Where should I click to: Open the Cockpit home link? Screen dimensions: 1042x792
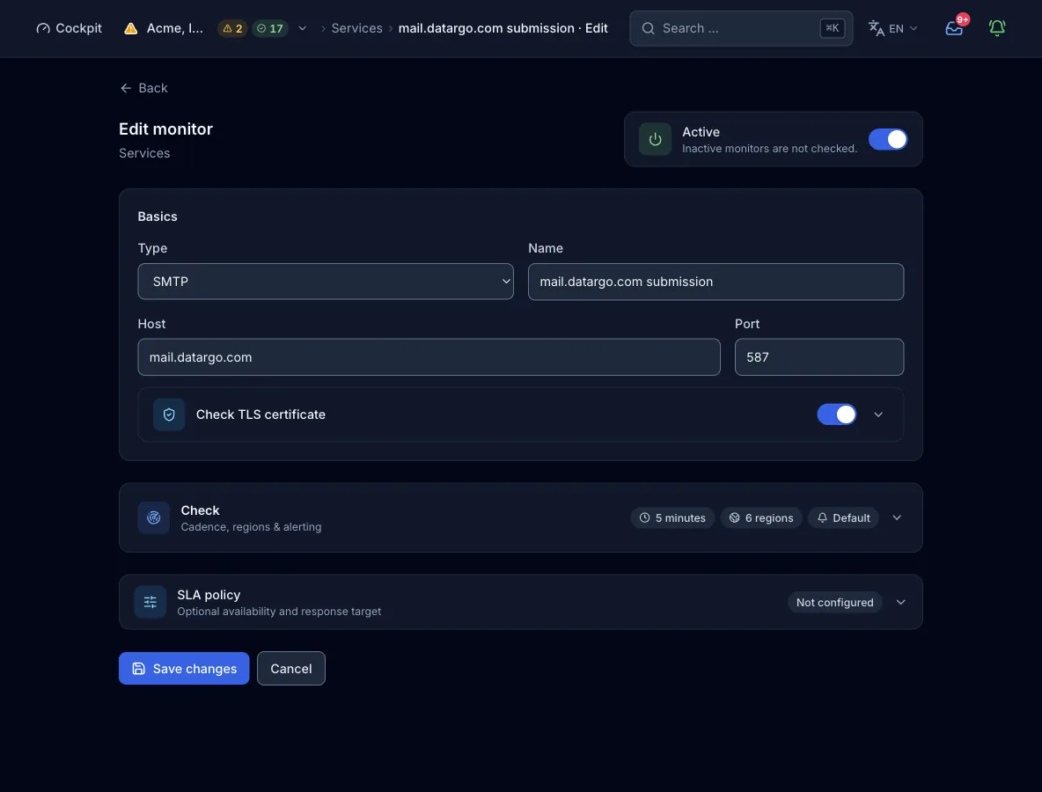(70, 28)
